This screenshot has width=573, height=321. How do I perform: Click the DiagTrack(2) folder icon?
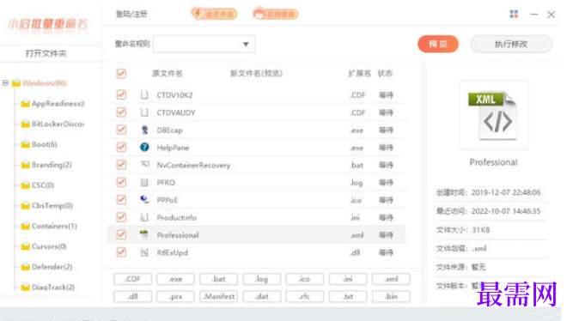pyautogui.click(x=26, y=288)
